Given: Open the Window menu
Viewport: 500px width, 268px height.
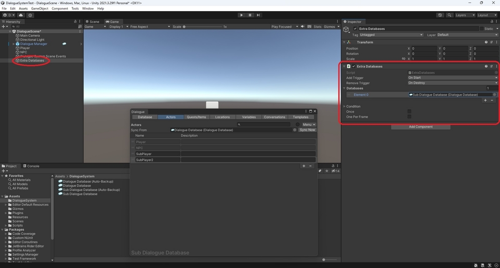Looking at the screenshot, I should (x=88, y=8).
